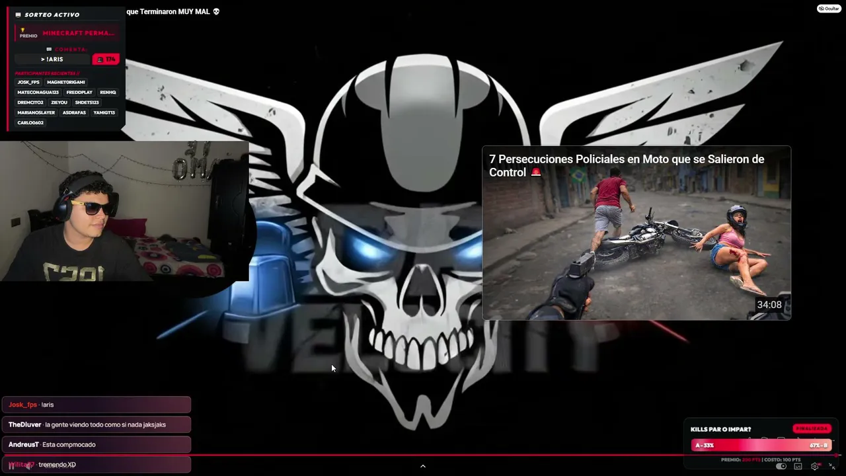Click the FINALIZADA badge on the poll
The height and width of the screenshot is (476, 846).
[812, 428]
